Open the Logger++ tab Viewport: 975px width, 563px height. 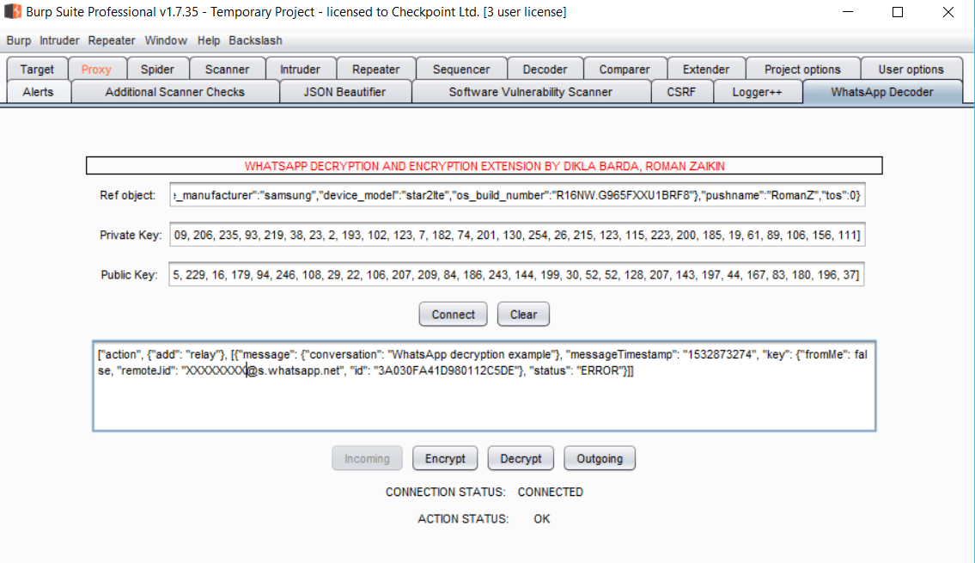coord(757,92)
